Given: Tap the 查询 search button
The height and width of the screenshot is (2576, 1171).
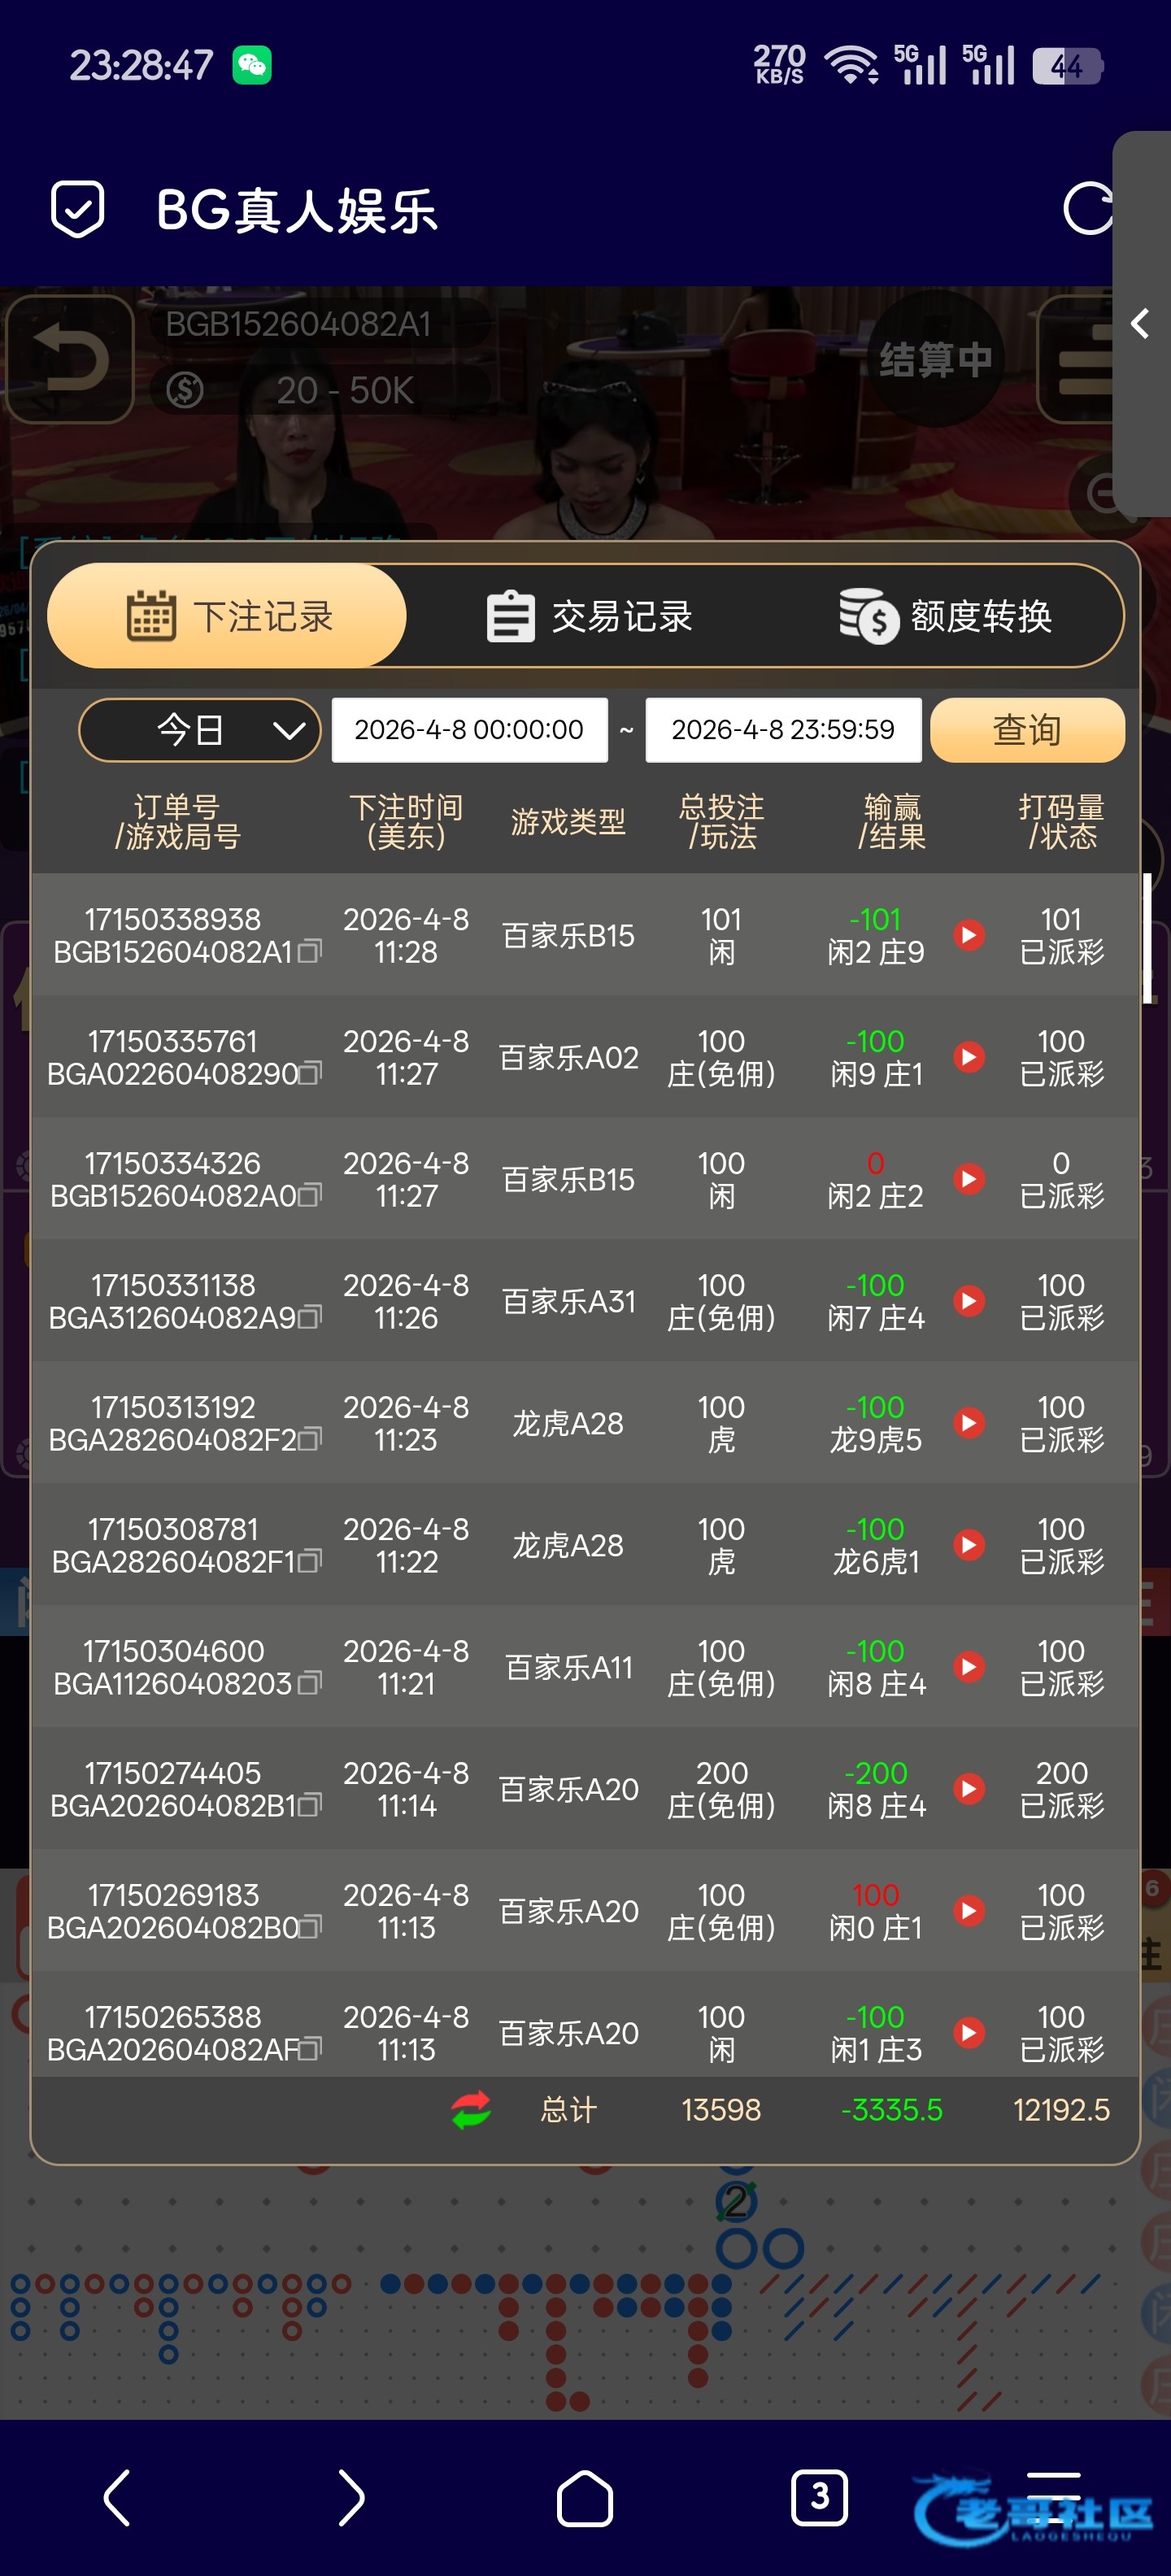Looking at the screenshot, I should tap(1027, 730).
